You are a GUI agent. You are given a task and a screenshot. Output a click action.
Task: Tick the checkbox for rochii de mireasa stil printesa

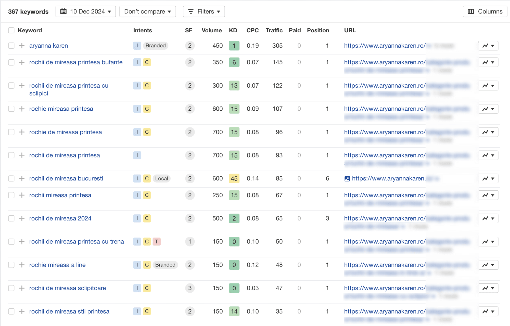(11, 311)
